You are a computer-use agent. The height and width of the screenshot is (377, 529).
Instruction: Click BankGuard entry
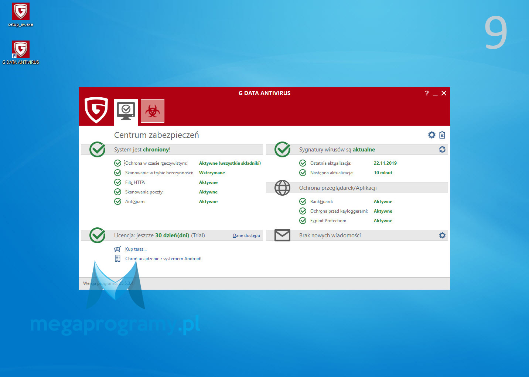coord(321,202)
